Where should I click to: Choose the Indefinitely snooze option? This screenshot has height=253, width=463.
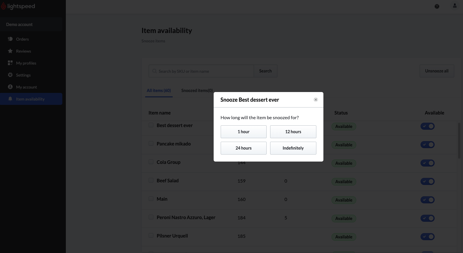point(293,148)
